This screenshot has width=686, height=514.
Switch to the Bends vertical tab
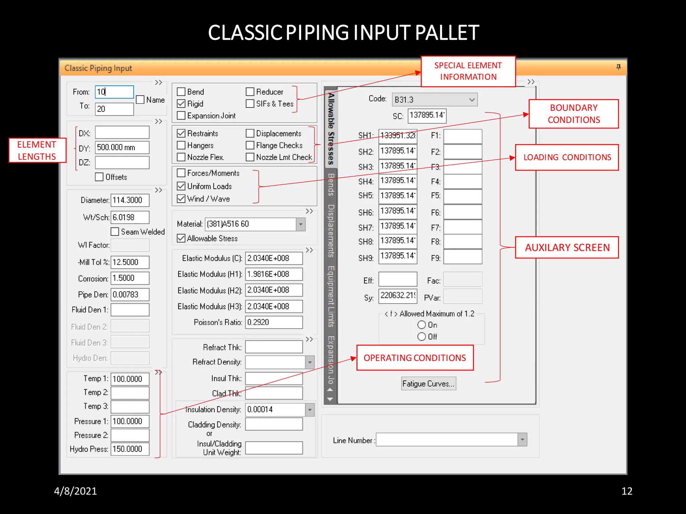point(331,184)
